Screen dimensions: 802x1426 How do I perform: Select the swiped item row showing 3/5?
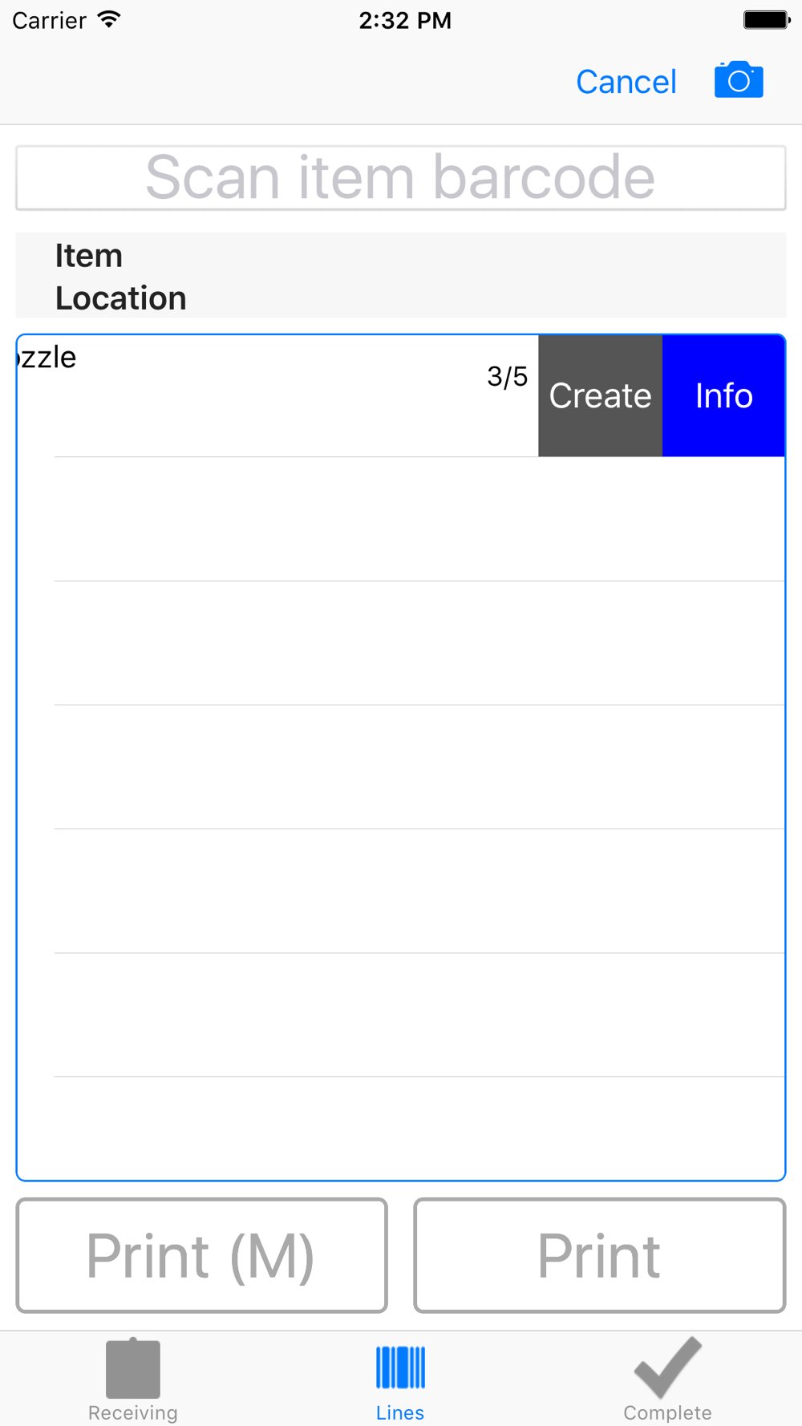pos(277,395)
